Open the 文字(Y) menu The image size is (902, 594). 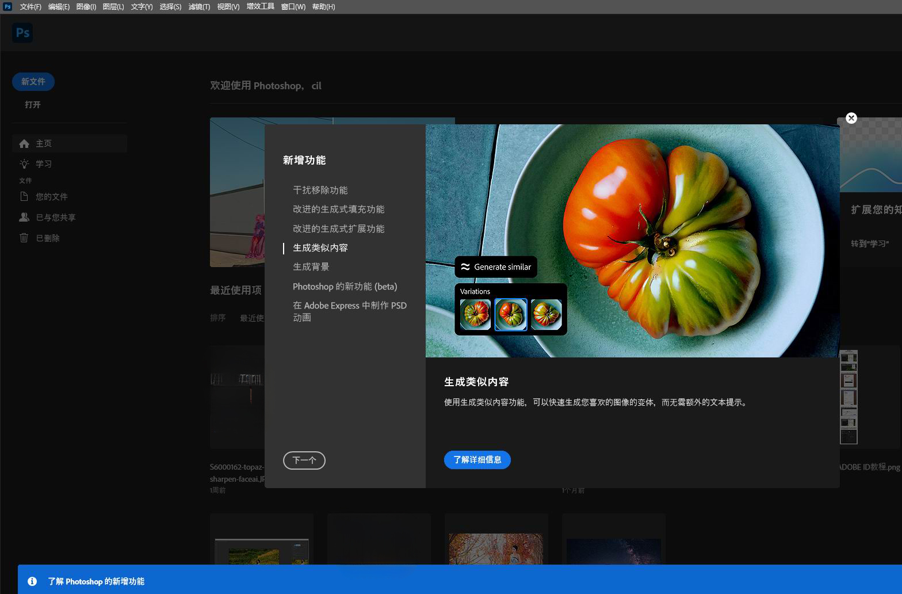pos(142,7)
